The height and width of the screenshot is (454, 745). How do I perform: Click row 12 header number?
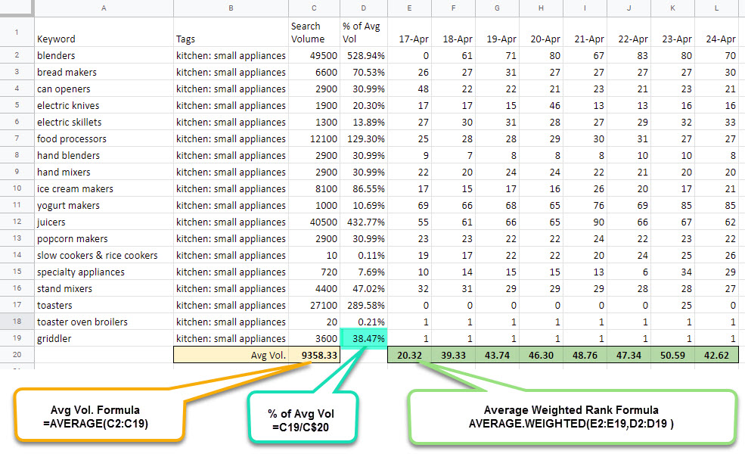click(15, 222)
